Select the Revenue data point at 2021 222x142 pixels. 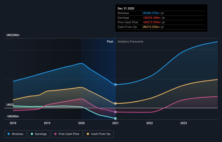[115, 85]
